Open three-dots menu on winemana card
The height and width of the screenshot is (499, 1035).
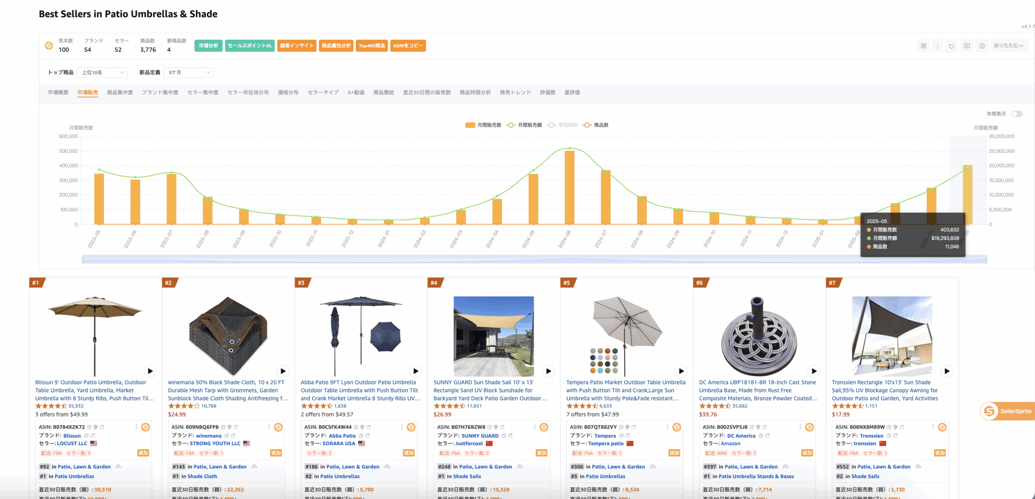pyautogui.click(x=269, y=427)
